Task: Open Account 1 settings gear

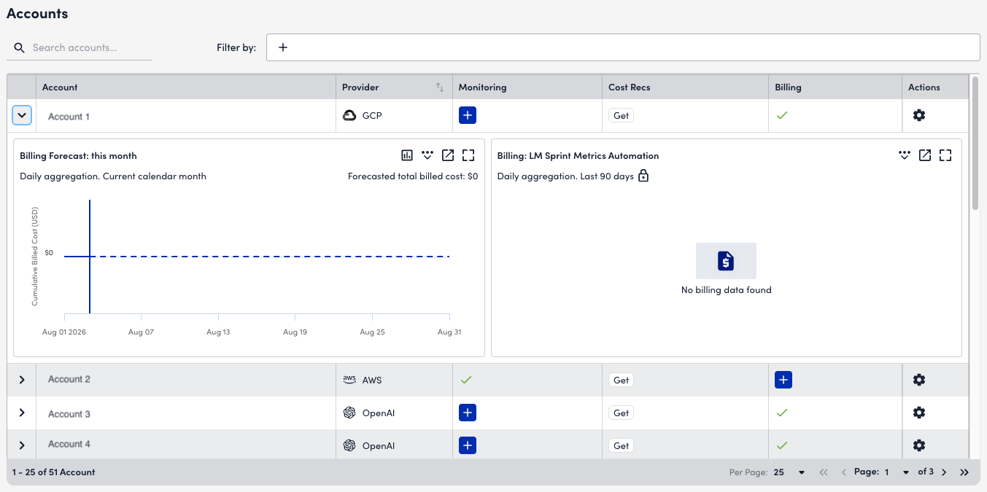Action: pyautogui.click(x=919, y=115)
